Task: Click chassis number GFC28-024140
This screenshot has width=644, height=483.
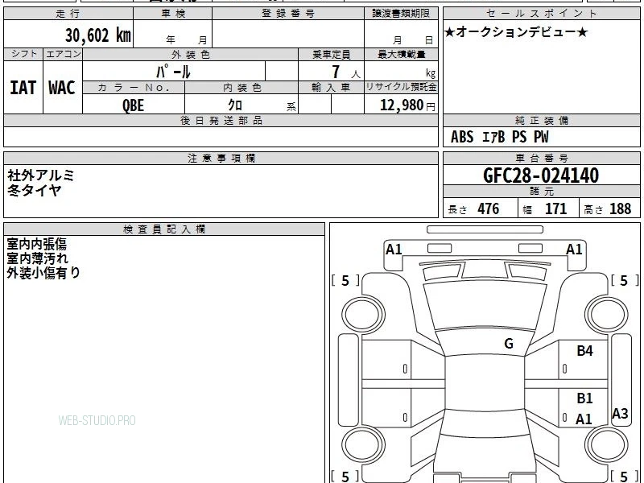Action: pos(541,175)
